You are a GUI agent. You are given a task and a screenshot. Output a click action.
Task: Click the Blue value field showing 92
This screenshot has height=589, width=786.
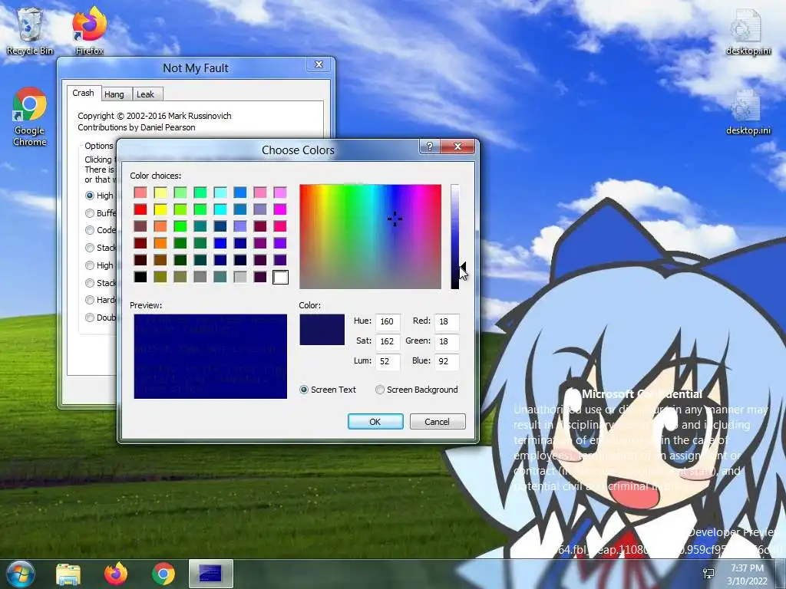(x=447, y=361)
